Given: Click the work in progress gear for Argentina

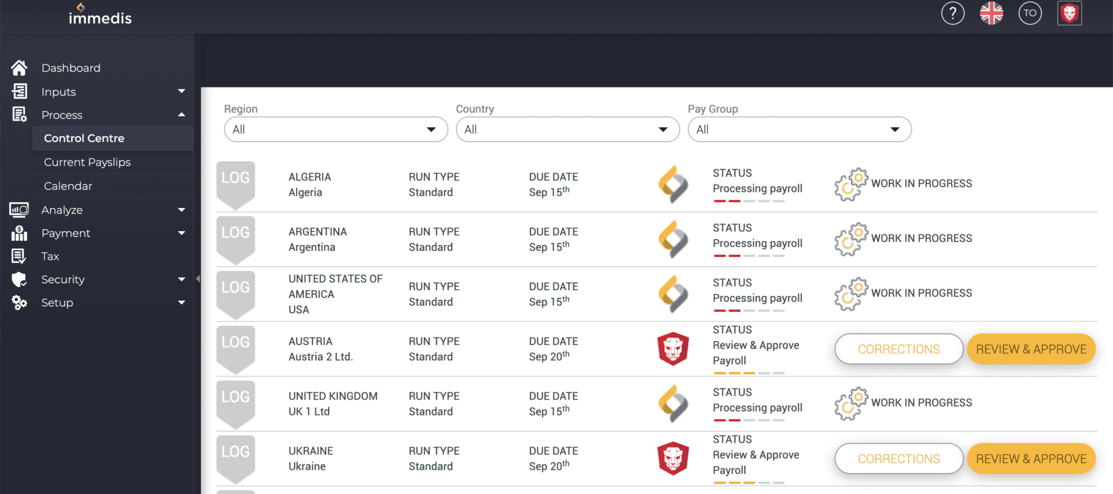Looking at the screenshot, I should tap(850, 239).
